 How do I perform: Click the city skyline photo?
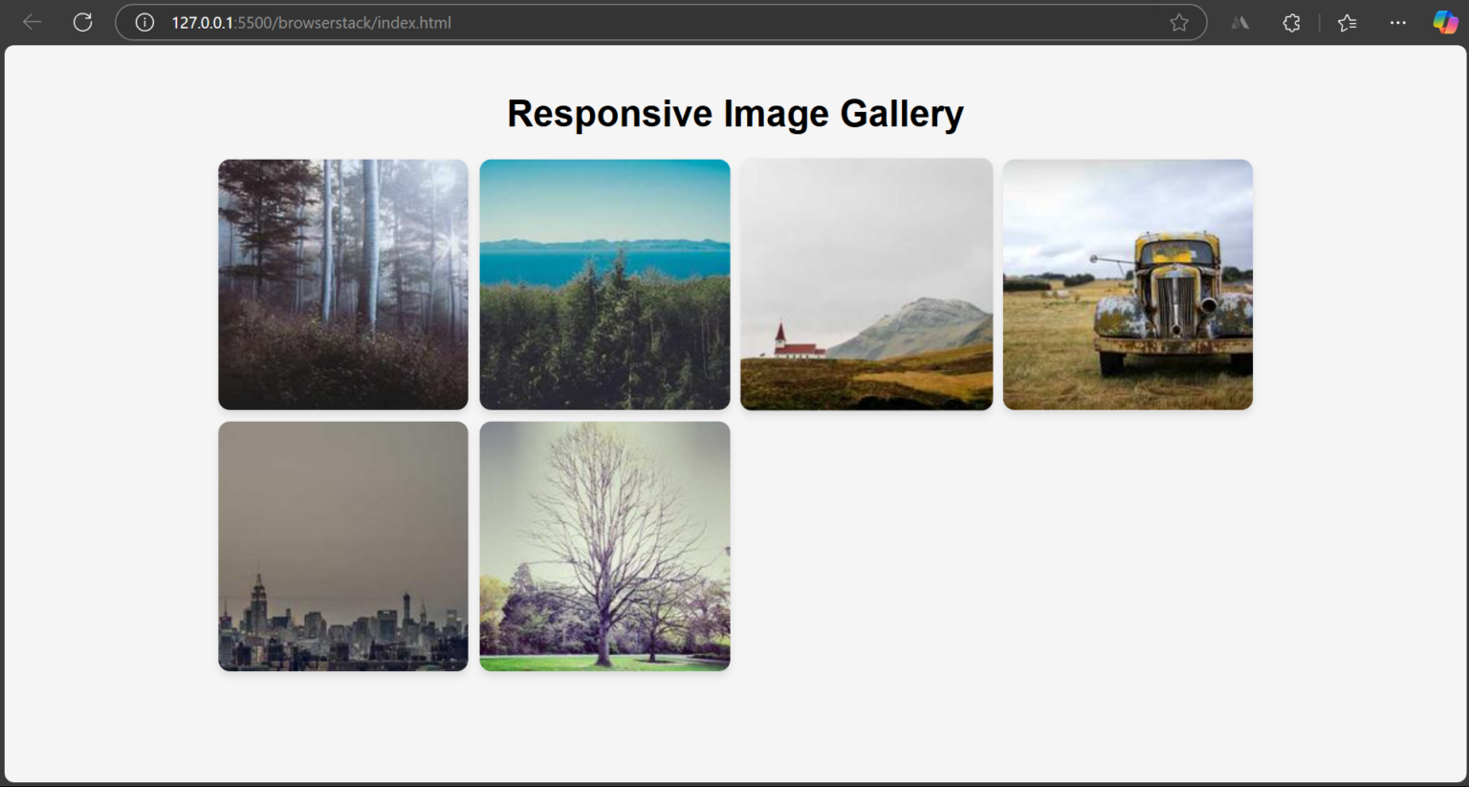[x=342, y=546]
